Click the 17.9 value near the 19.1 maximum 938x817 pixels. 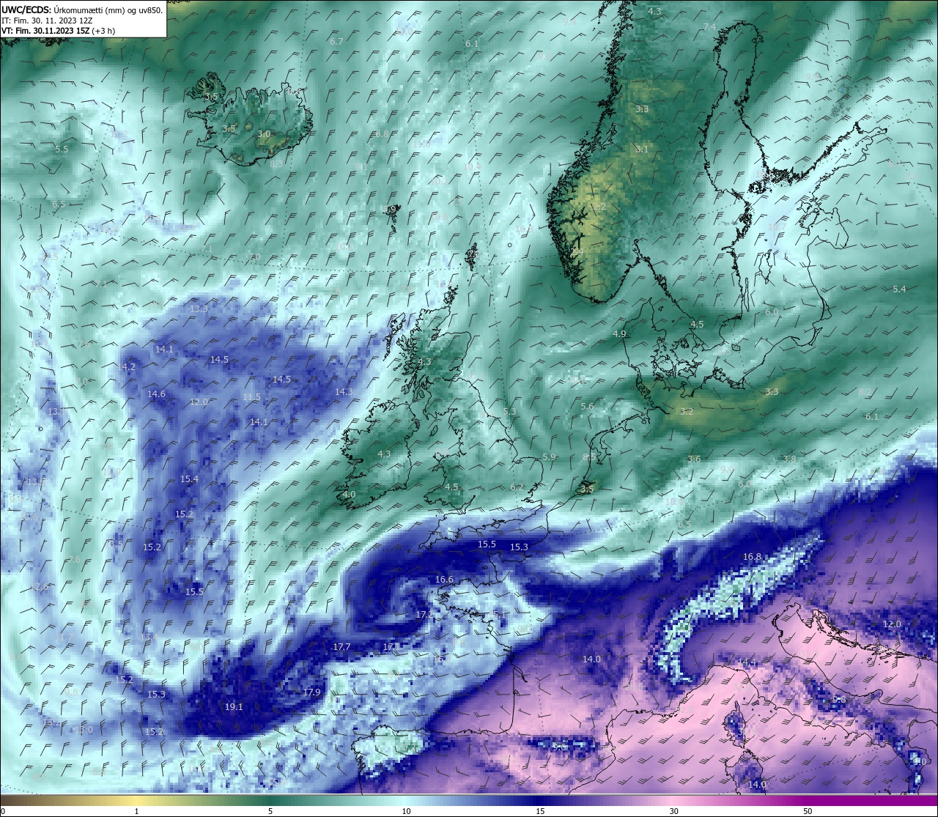[x=311, y=692]
